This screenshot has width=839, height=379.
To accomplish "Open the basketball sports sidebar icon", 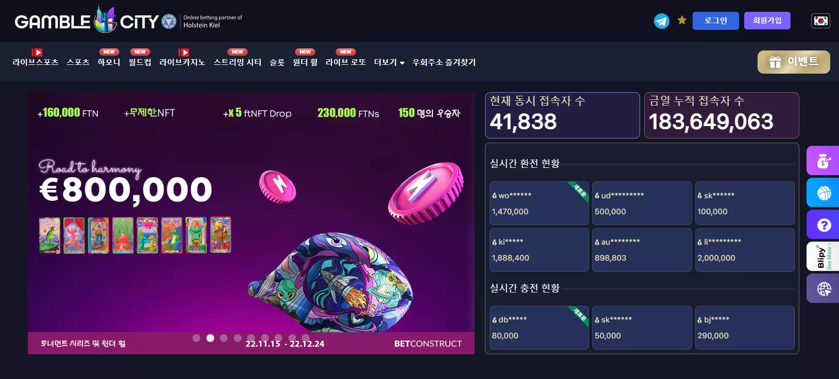I will coord(823,193).
